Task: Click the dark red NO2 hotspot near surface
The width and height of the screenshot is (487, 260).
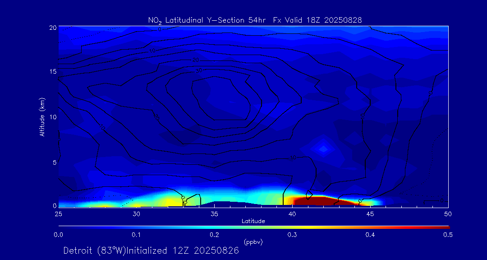Action: pos(311,200)
